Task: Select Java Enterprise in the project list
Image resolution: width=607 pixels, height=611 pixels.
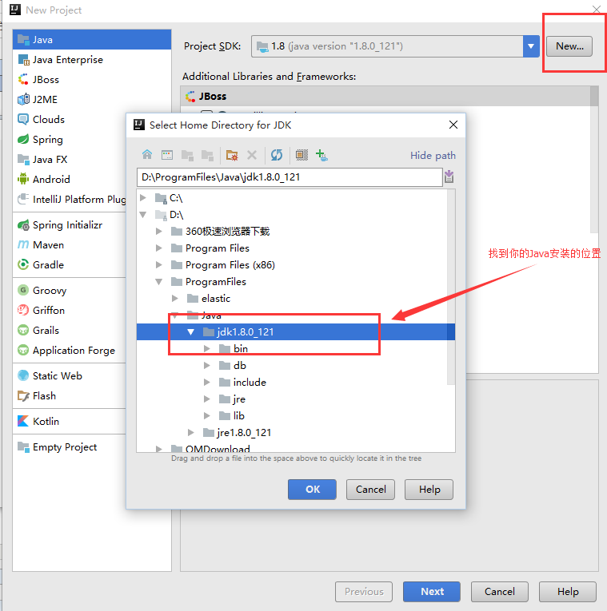Action: tap(67, 59)
